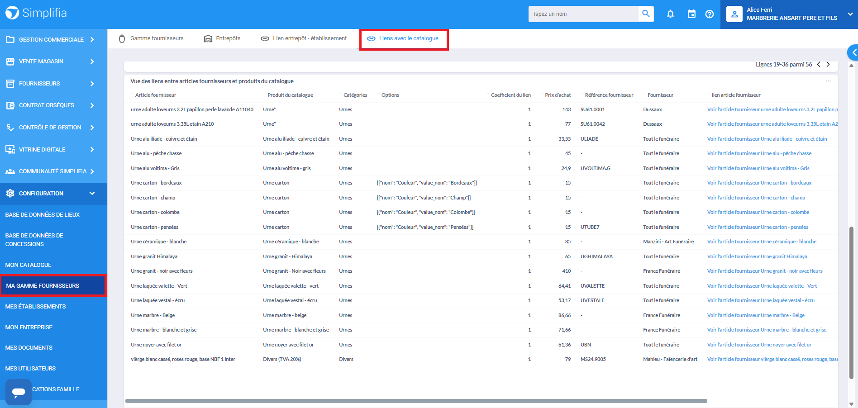858x408 pixels.
Task: Open Base de données de lieux
Action: (43, 215)
